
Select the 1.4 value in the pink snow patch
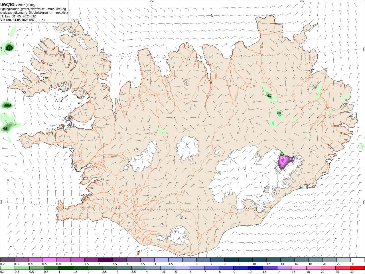[283, 158]
